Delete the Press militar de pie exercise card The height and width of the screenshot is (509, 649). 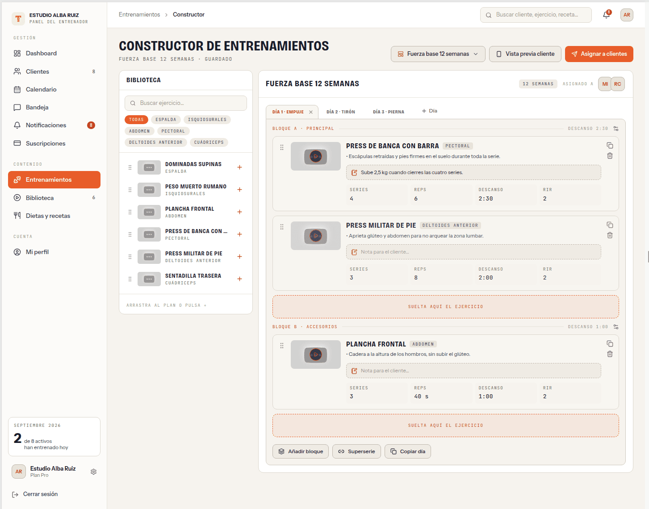pyautogui.click(x=610, y=235)
